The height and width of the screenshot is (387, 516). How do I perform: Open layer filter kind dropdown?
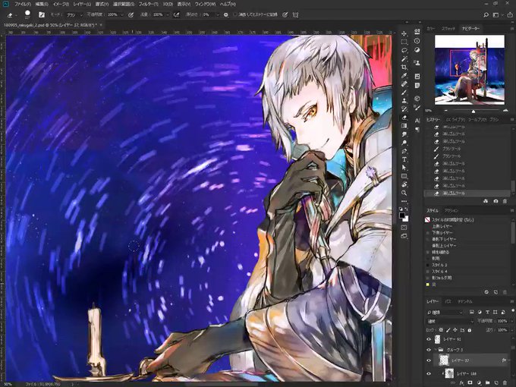click(x=445, y=312)
